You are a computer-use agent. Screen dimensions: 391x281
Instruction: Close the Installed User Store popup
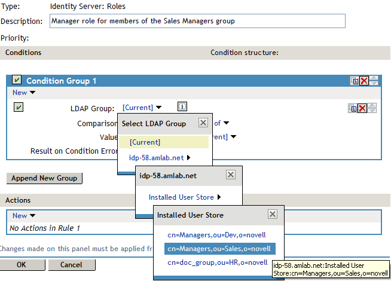[x=272, y=215]
